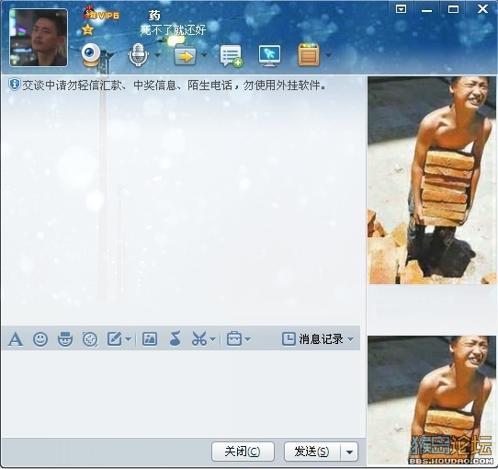
Task: Expand the 消息记录 dropdown arrow
Action: 351,339
